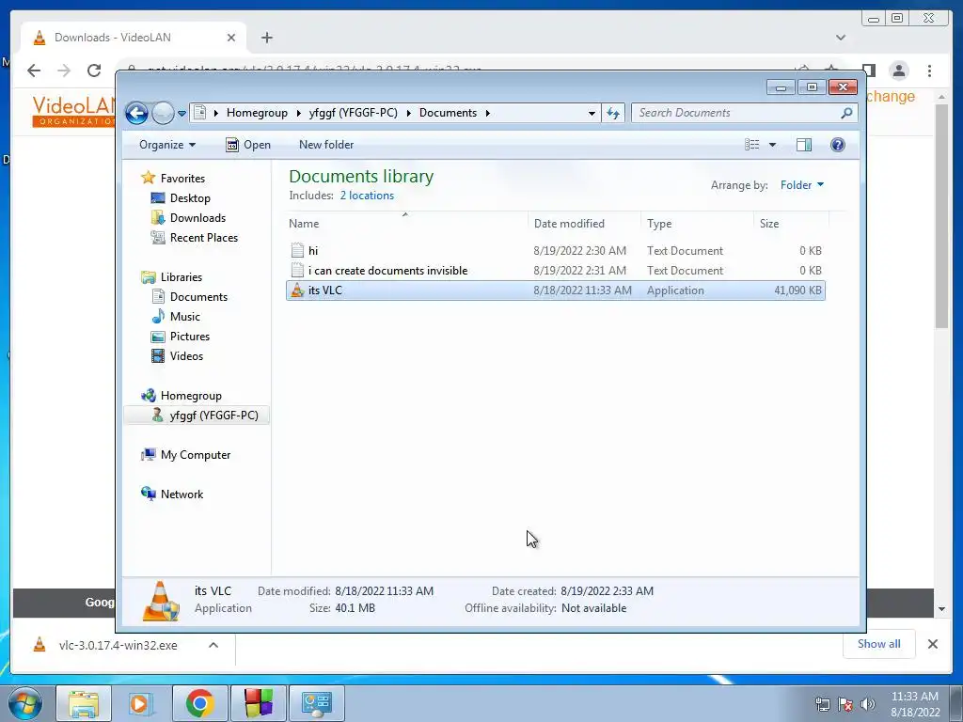Open My Computer in sidebar

pyautogui.click(x=196, y=455)
